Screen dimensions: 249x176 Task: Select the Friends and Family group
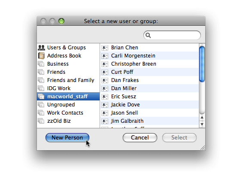point(68,80)
